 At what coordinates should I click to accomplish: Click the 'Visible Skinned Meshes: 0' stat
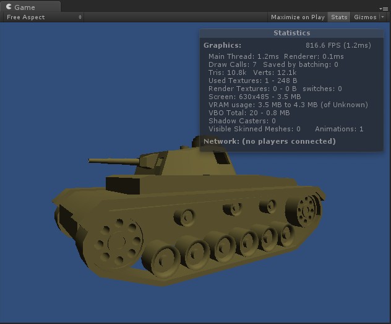254,129
